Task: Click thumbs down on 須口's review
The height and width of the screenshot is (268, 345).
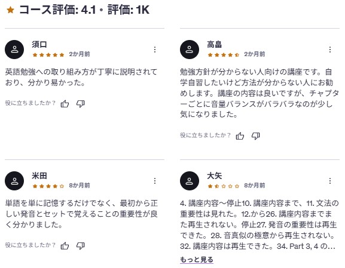Action: pyautogui.click(x=81, y=103)
